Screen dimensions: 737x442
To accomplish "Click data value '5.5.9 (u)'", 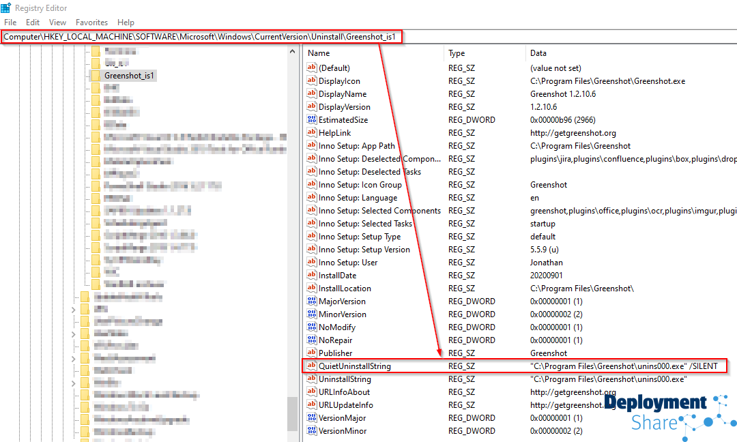I will (x=545, y=250).
